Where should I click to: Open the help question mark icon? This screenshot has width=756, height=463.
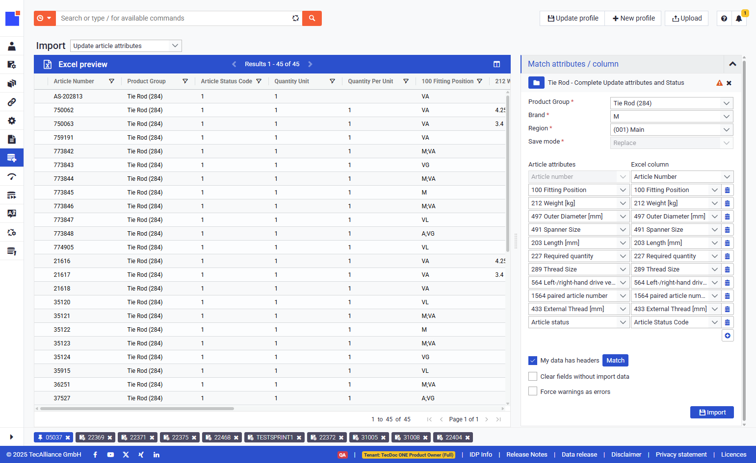pos(724,18)
